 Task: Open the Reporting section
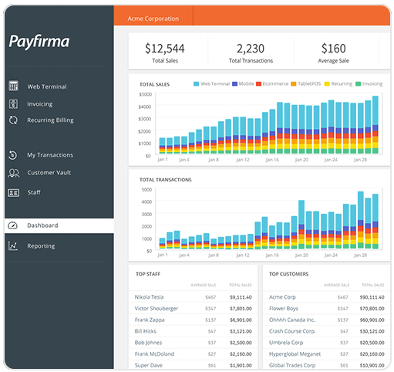pyautogui.click(x=41, y=246)
